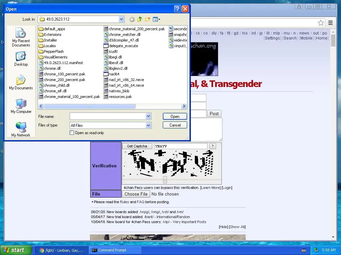341x255 pixels.
Task: Select d3dcompiler_47.dll file
Action: [121, 40]
